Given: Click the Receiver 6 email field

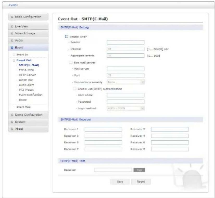Looking at the screenshot, I should (x=170, y=142).
